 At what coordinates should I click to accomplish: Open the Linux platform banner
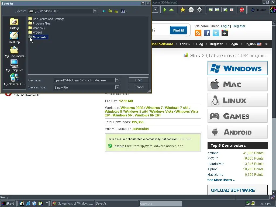point(237,100)
